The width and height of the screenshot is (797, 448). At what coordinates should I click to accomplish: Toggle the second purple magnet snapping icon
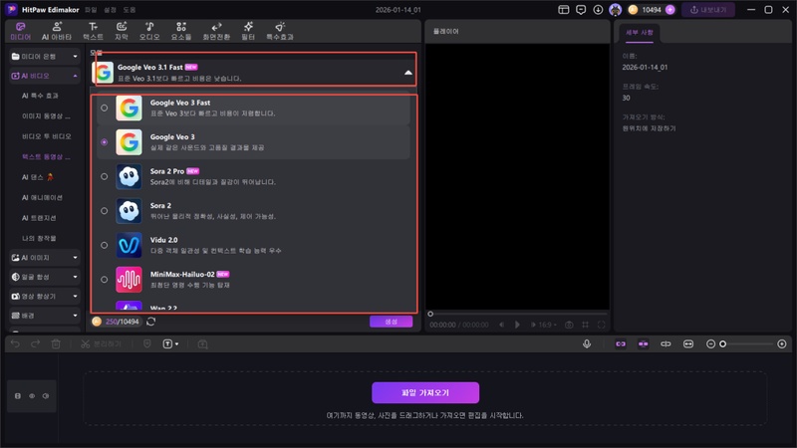tap(643, 343)
